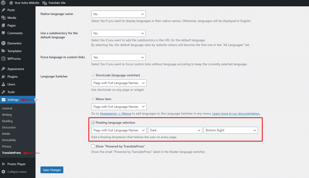309x178 pixels.
Task: Open the General settings page
Action: click(x=7, y=108)
